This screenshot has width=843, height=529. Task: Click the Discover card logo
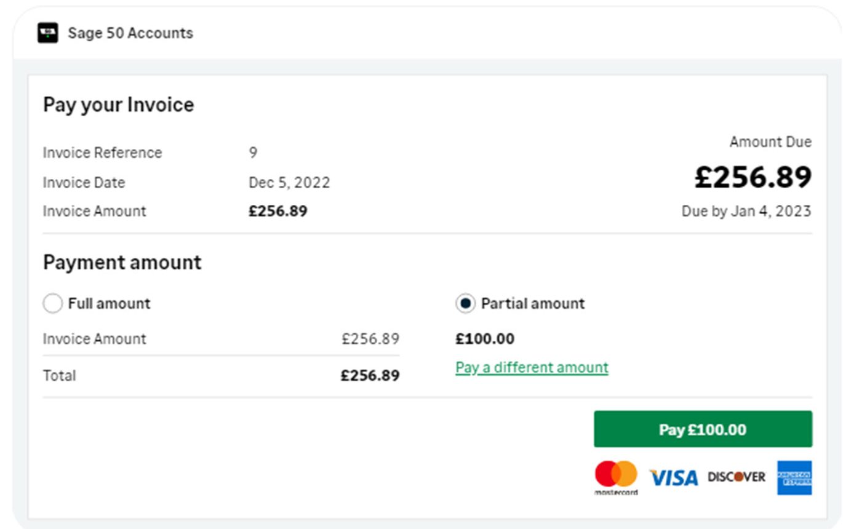point(737,477)
